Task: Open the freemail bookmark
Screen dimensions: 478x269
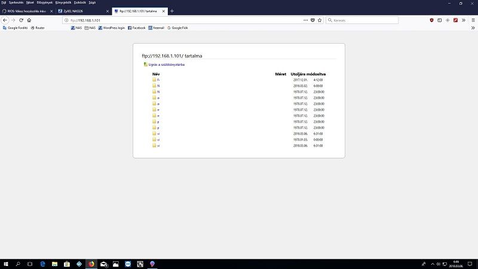Action: (156, 27)
